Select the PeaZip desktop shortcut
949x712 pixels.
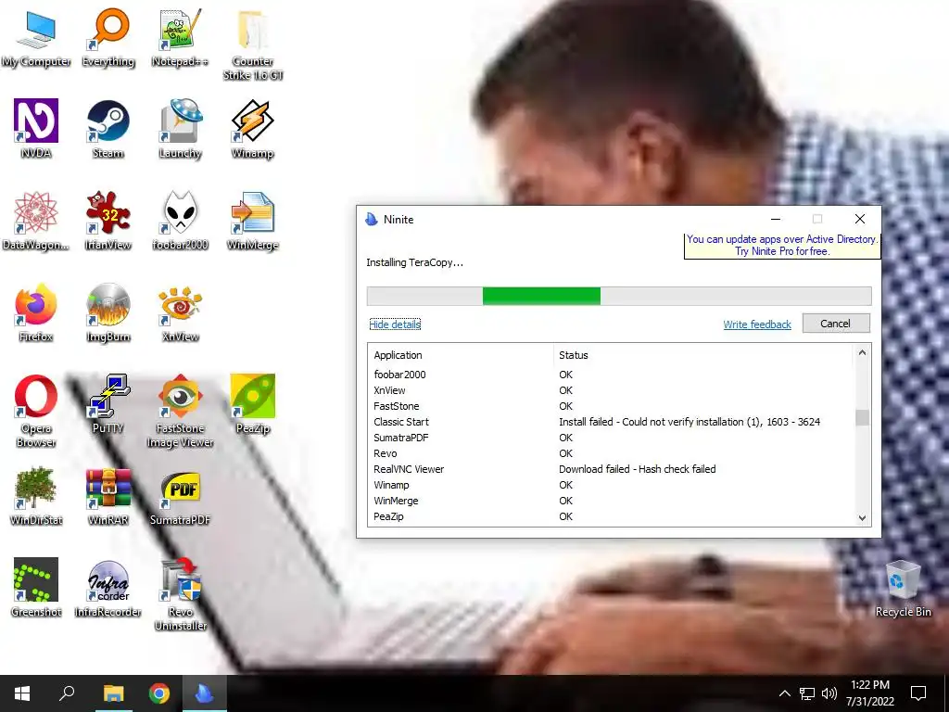[x=252, y=404]
